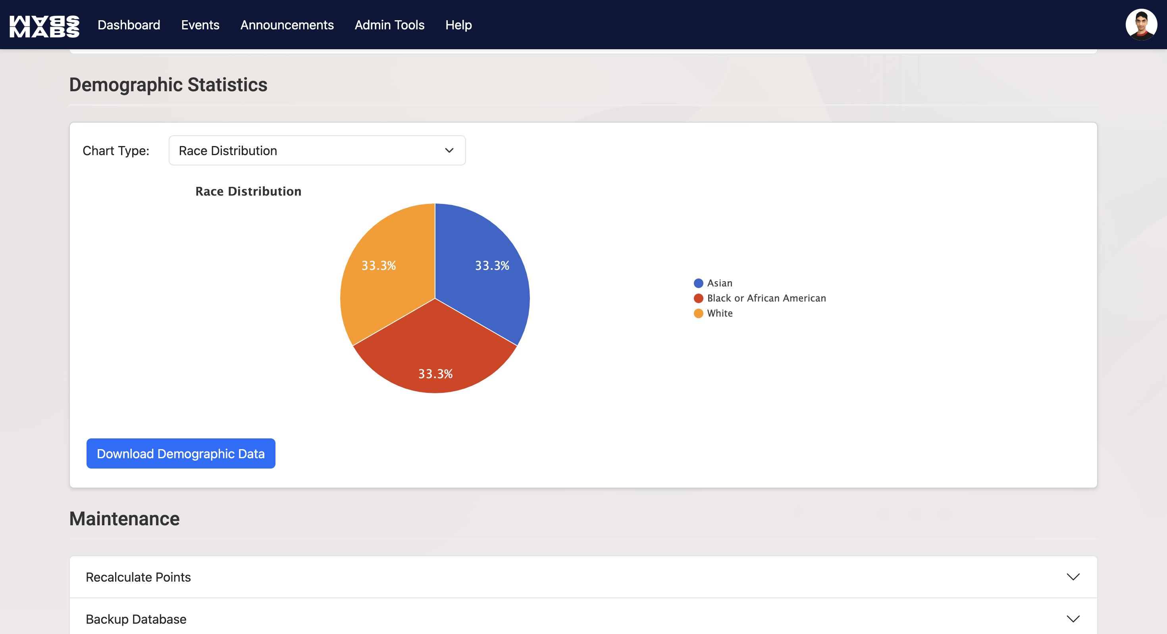Expand the Recalculate Points section

138,577
